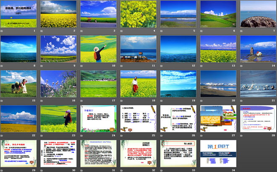Click the transition star icon under slide 1
277x172 pixels.
click(x=2, y=31)
